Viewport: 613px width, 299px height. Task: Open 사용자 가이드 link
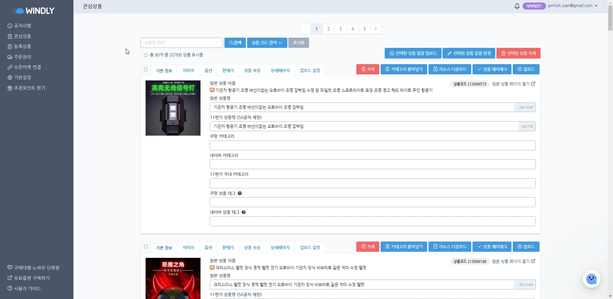pyautogui.click(x=24, y=288)
